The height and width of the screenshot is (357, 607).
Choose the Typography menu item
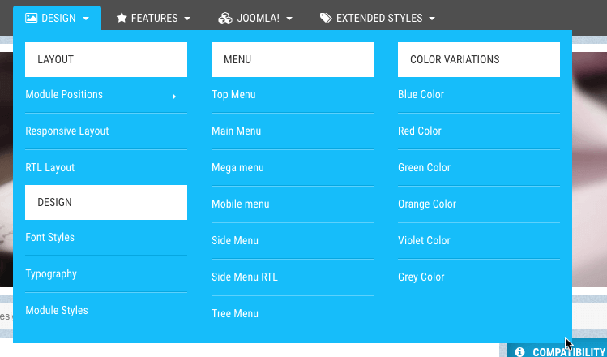coord(51,274)
